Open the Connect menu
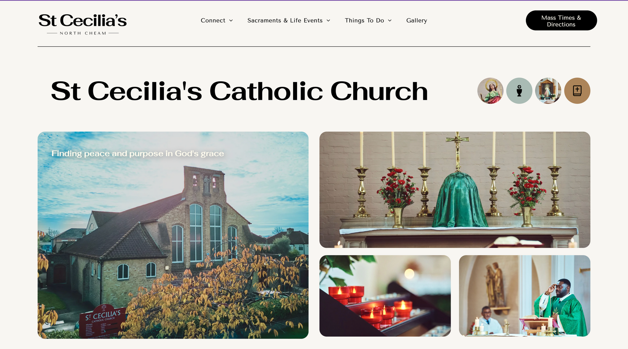The image size is (628, 349). tap(217, 20)
